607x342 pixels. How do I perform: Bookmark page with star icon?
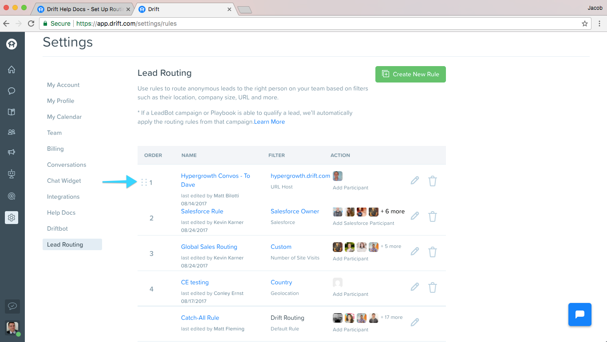click(585, 24)
